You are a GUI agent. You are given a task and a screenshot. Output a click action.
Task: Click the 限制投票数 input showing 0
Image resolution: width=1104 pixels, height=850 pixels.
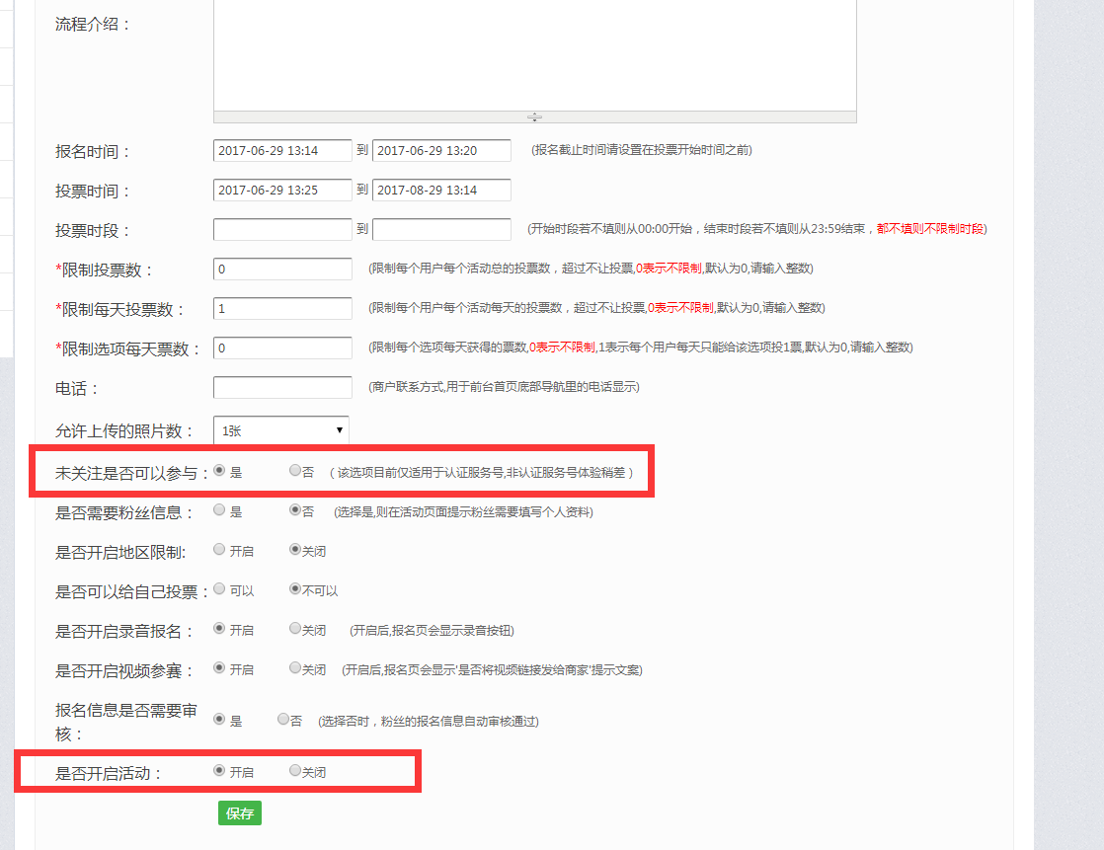(x=281, y=268)
